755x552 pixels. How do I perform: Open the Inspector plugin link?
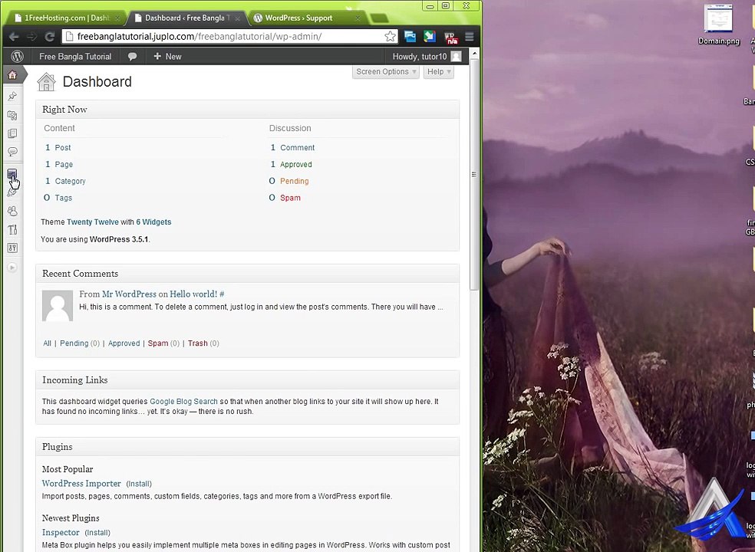pos(61,532)
